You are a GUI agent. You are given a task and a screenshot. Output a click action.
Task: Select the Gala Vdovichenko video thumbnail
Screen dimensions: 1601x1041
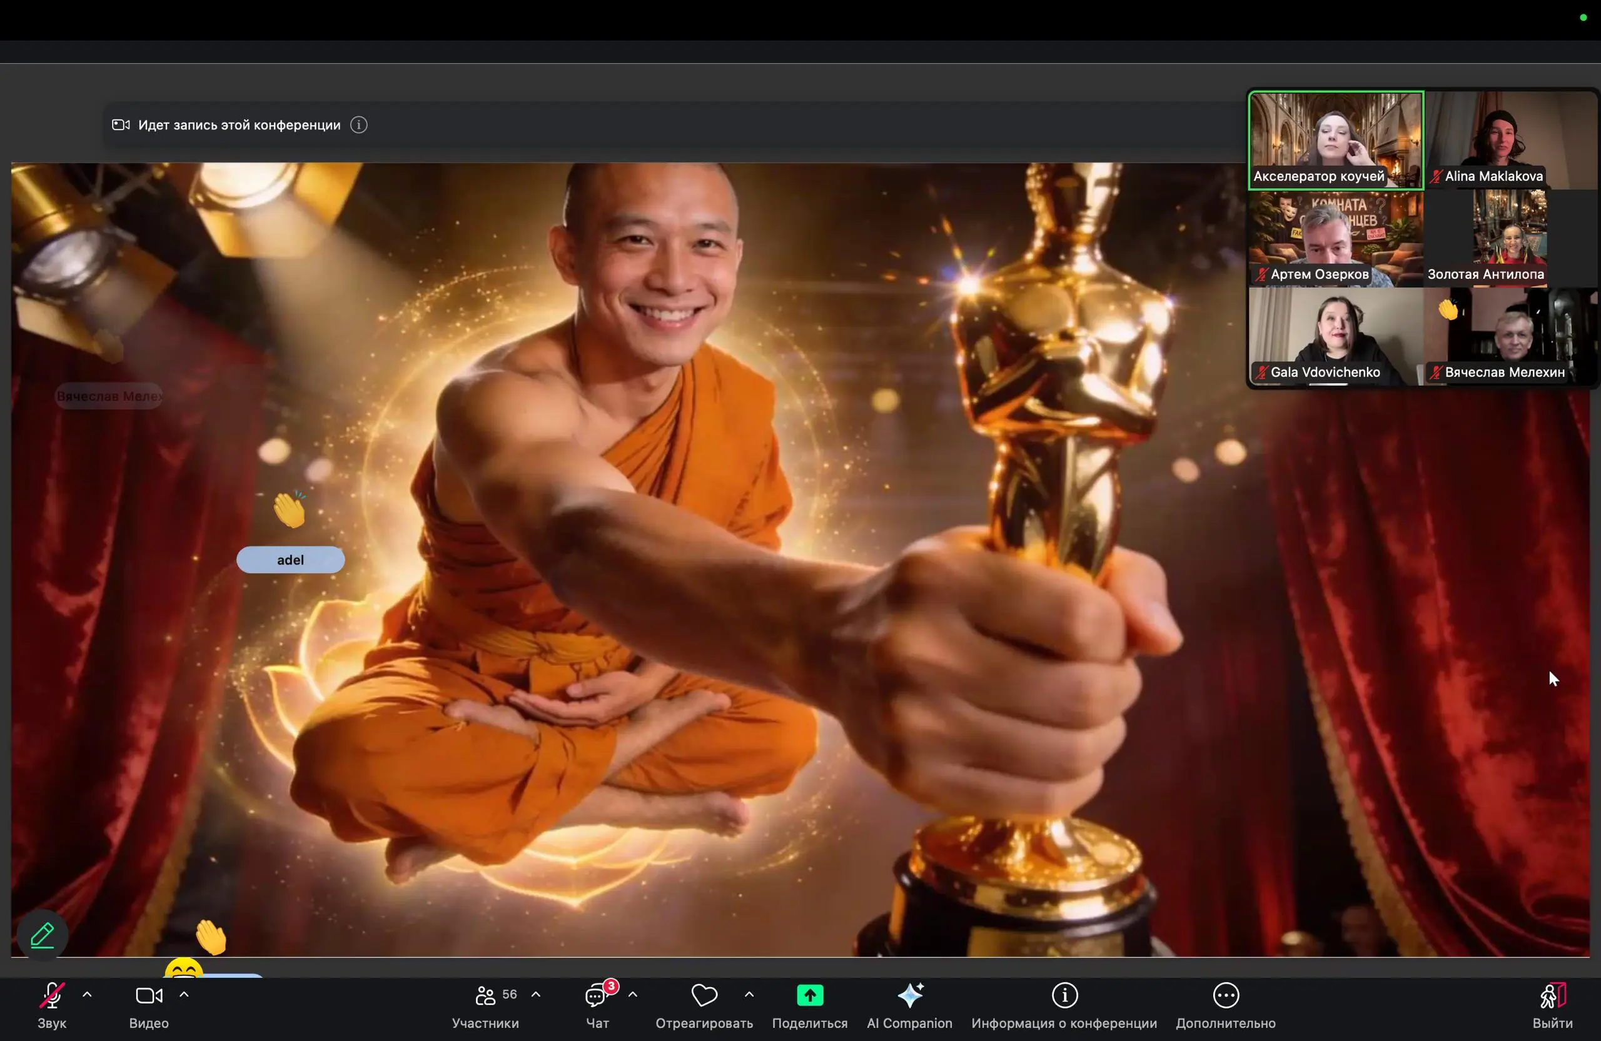[x=1336, y=337]
